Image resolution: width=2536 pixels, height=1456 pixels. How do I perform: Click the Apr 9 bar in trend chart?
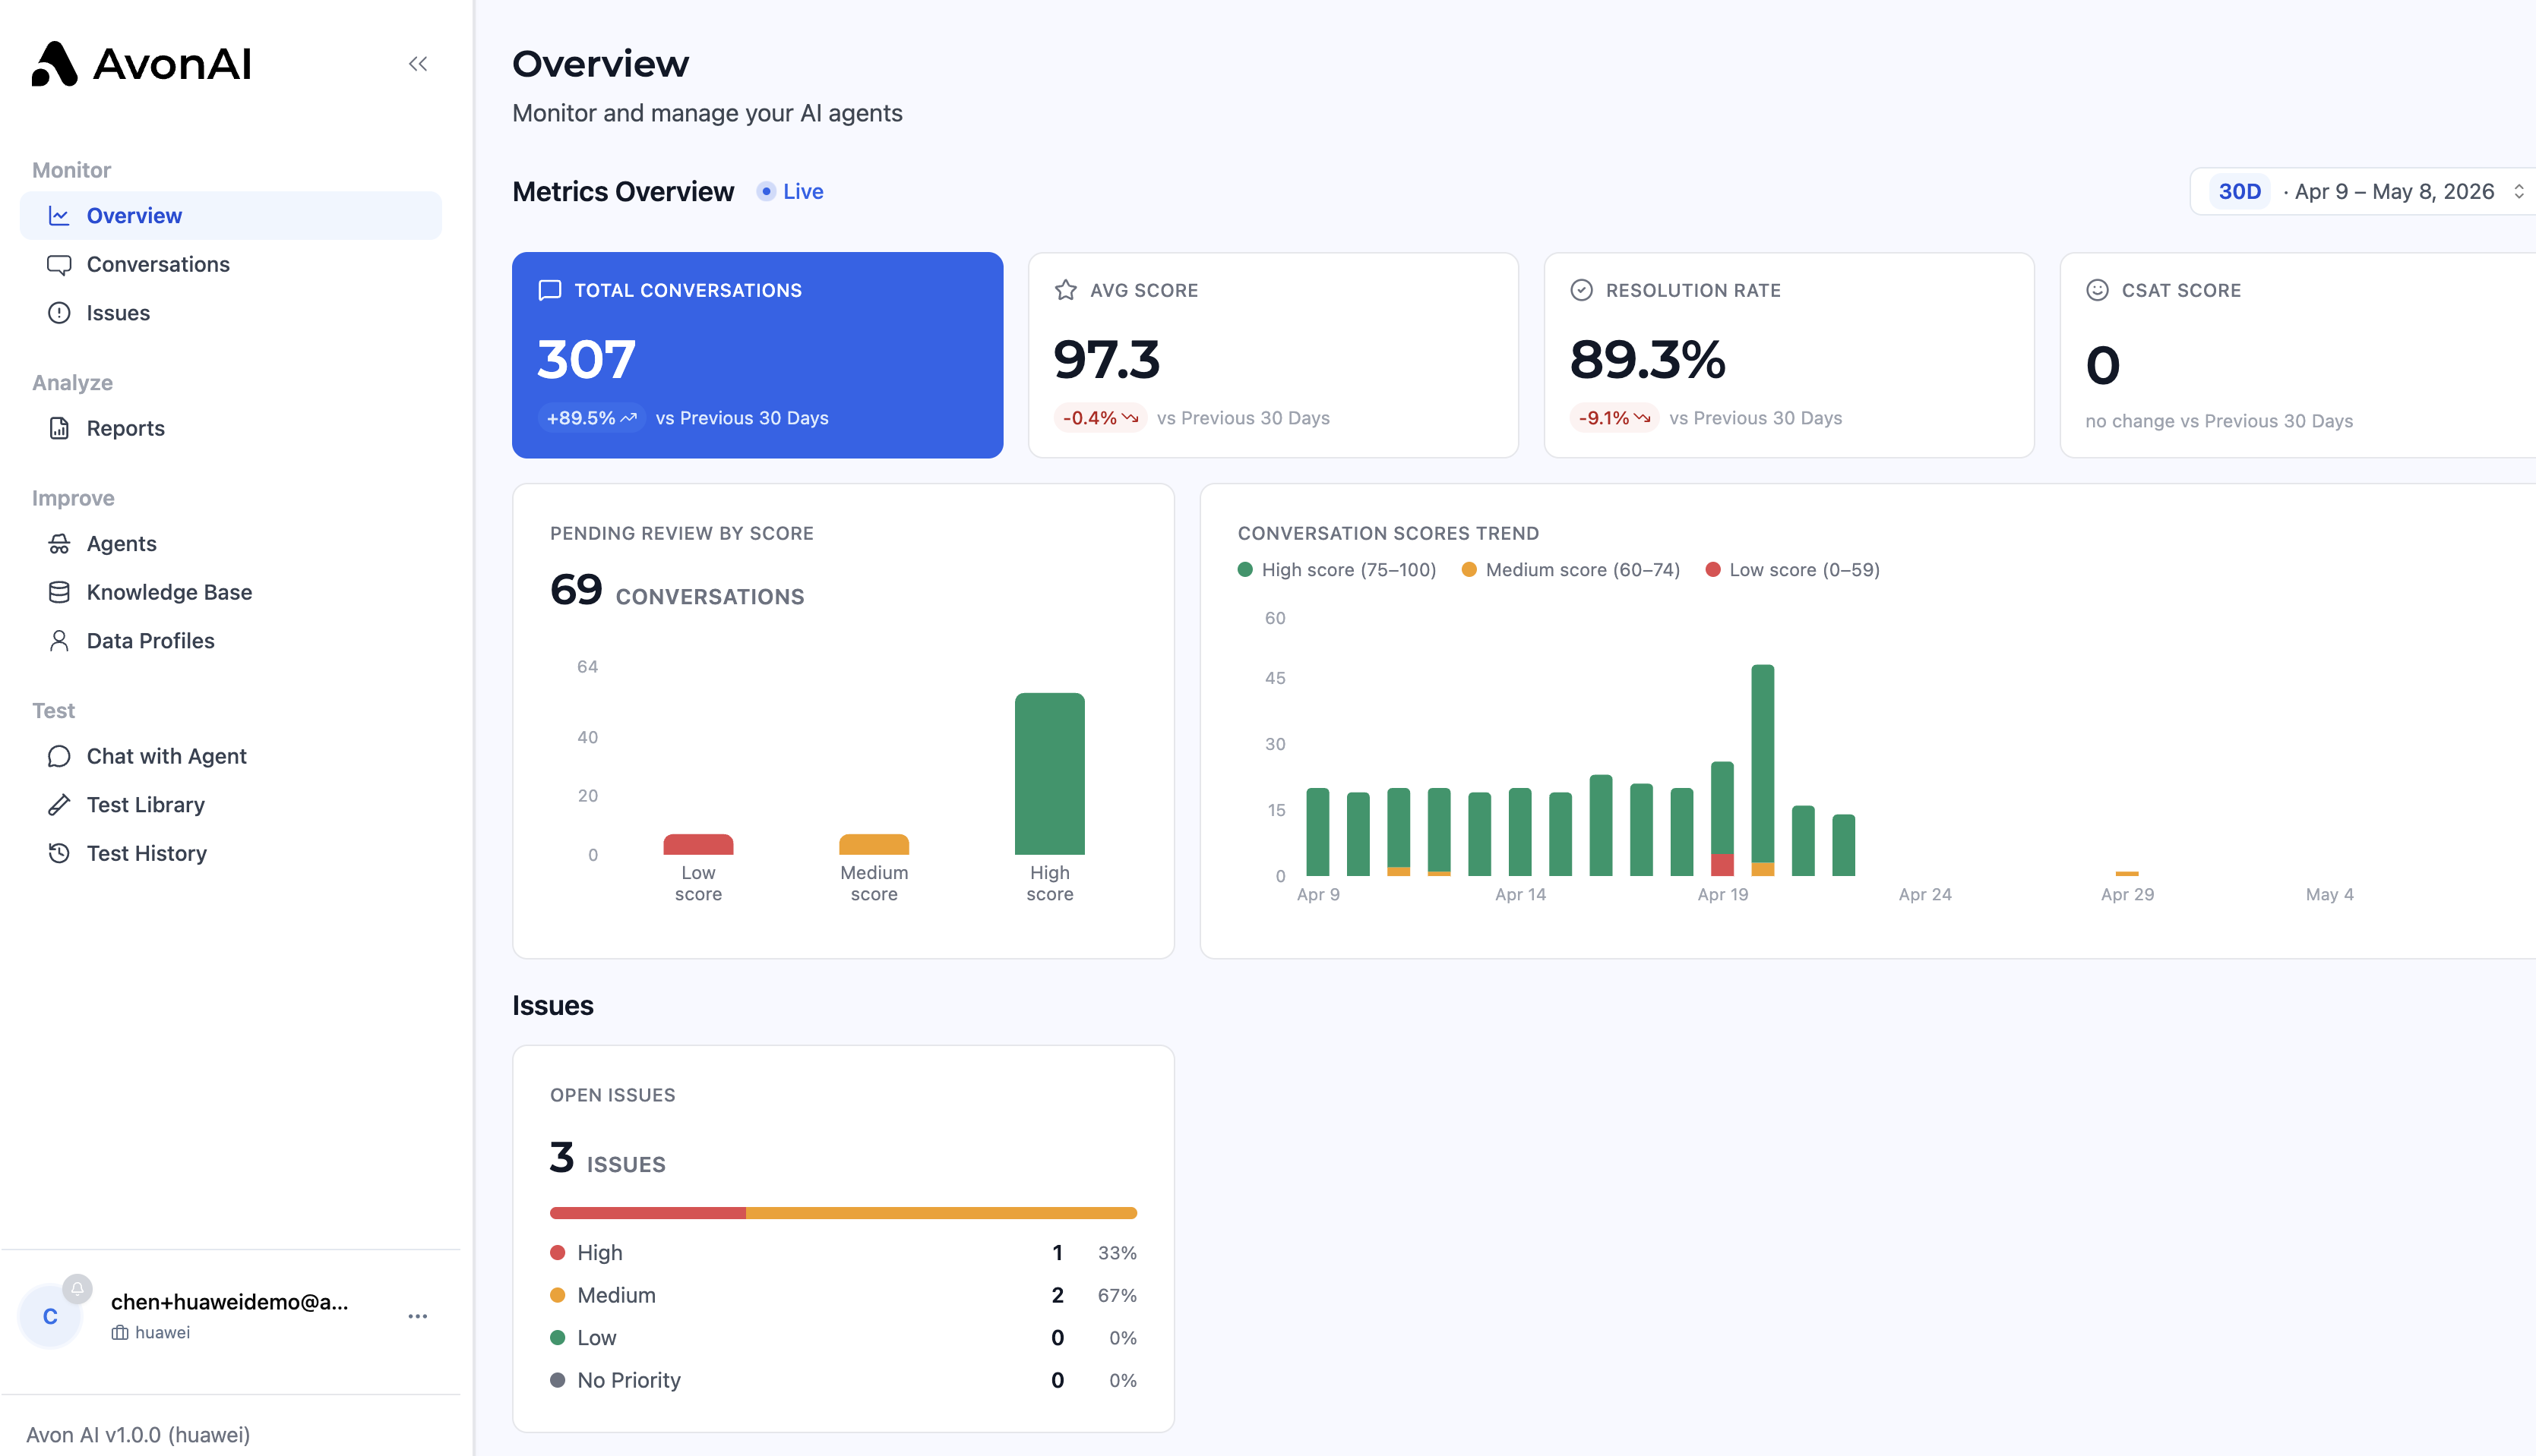click(x=1318, y=832)
